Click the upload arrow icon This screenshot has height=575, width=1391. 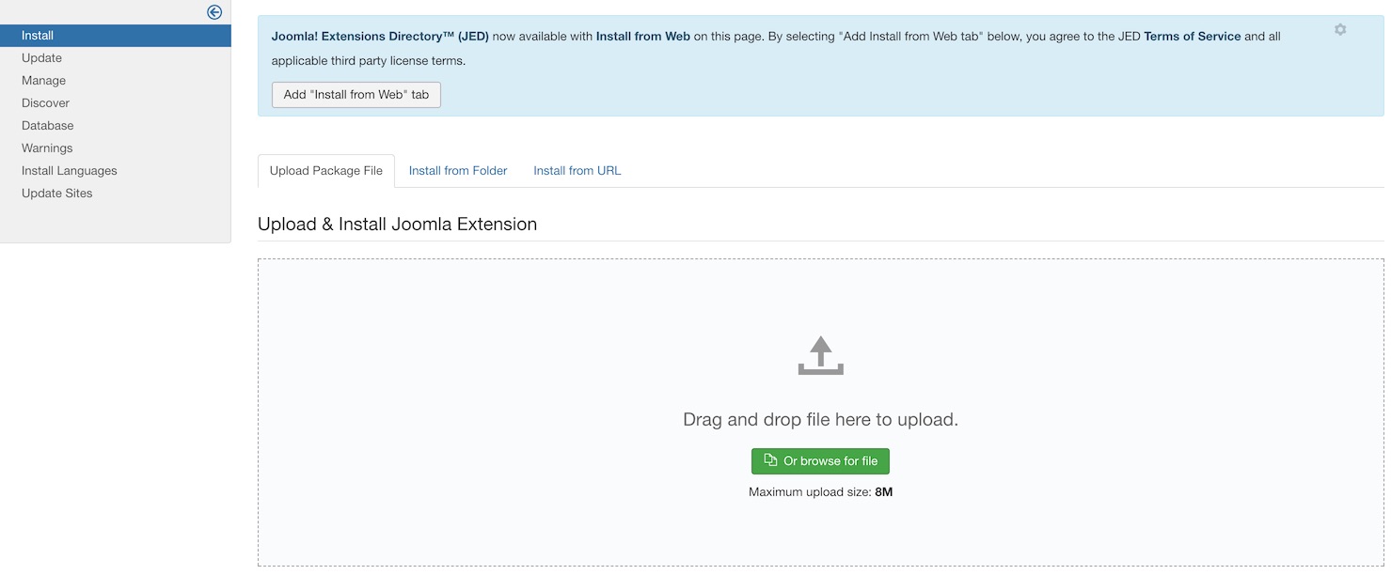[820, 356]
